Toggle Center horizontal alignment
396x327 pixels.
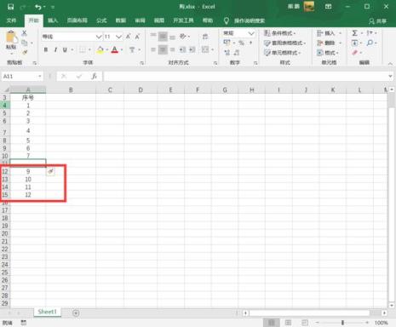tap(163, 49)
